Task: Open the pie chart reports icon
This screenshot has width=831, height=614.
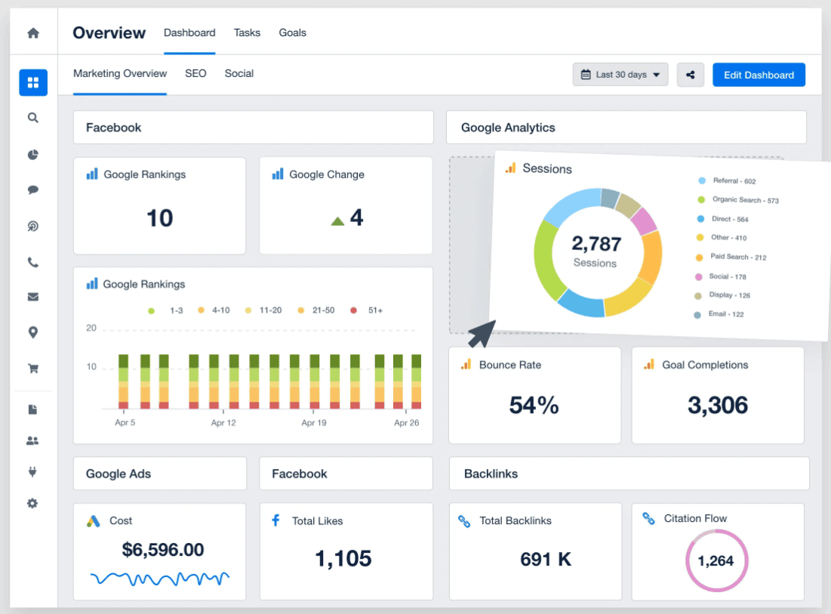Action: tap(33, 155)
